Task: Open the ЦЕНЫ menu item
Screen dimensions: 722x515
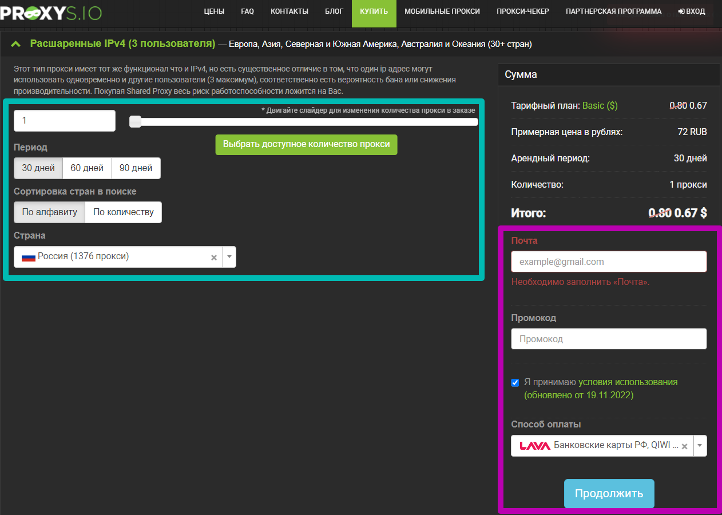Action: pyautogui.click(x=214, y=11)
